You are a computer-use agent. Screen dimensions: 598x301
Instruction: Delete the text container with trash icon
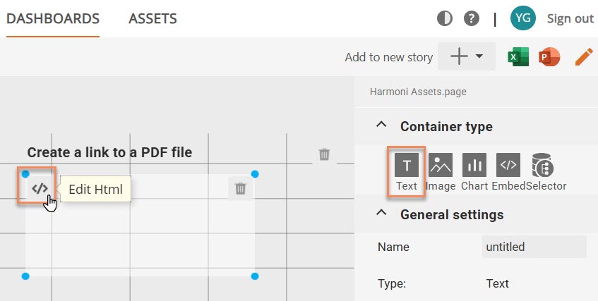coord(240,188)
